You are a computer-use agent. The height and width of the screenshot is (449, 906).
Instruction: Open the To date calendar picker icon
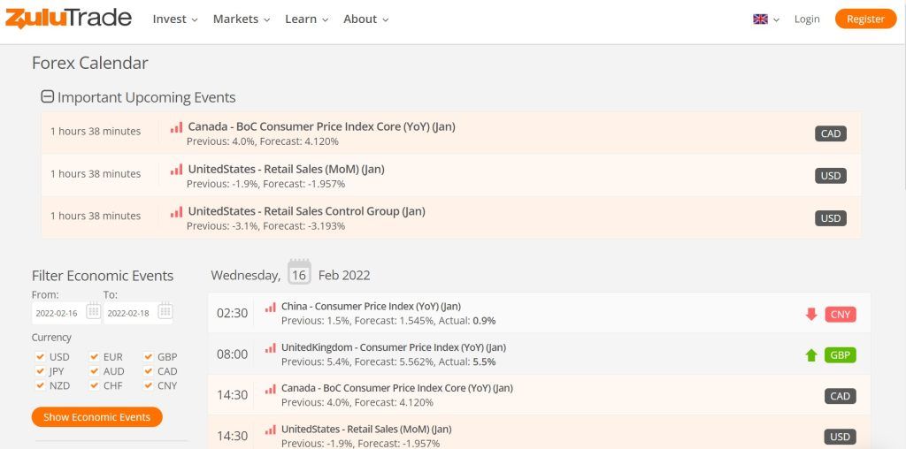point(165,311)
